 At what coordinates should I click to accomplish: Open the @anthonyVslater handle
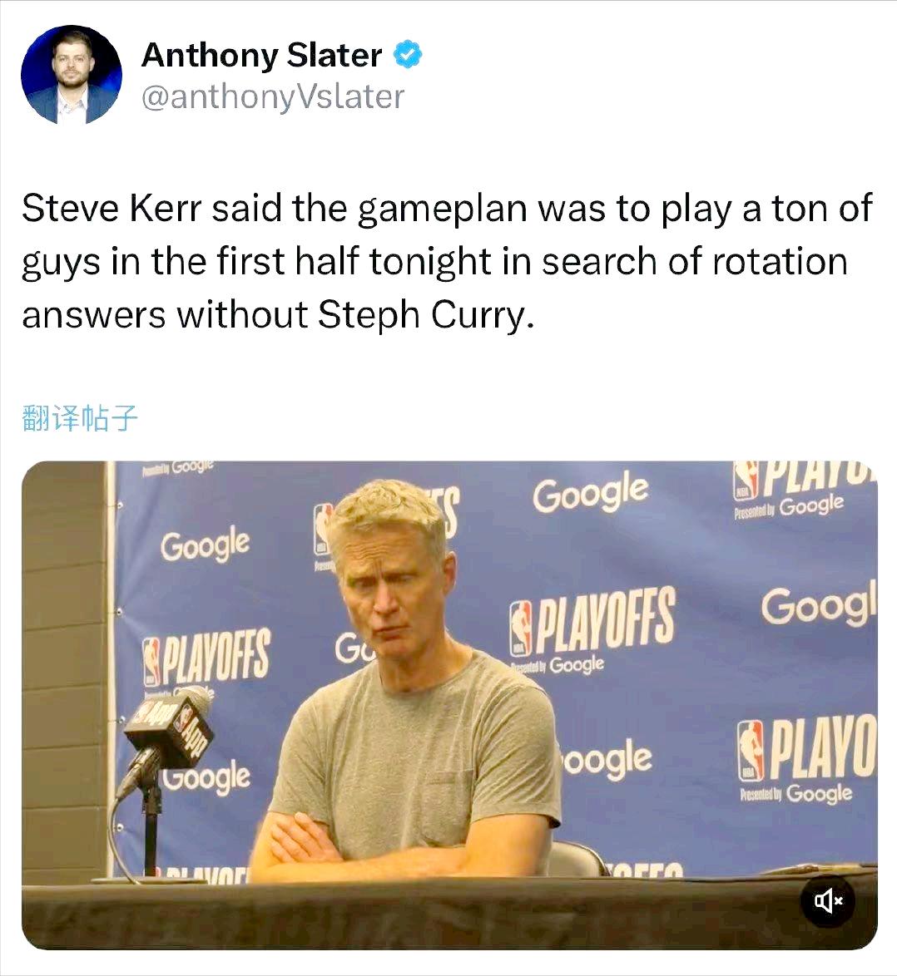(x=273, y=98)
